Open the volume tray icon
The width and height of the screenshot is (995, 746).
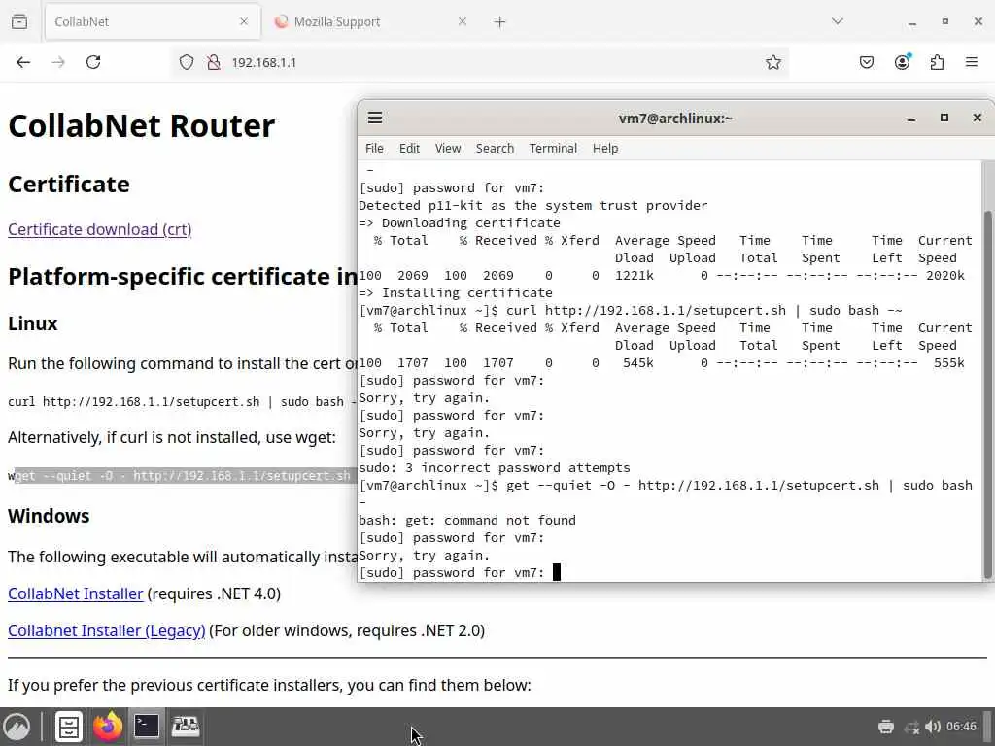coord(932,727)
